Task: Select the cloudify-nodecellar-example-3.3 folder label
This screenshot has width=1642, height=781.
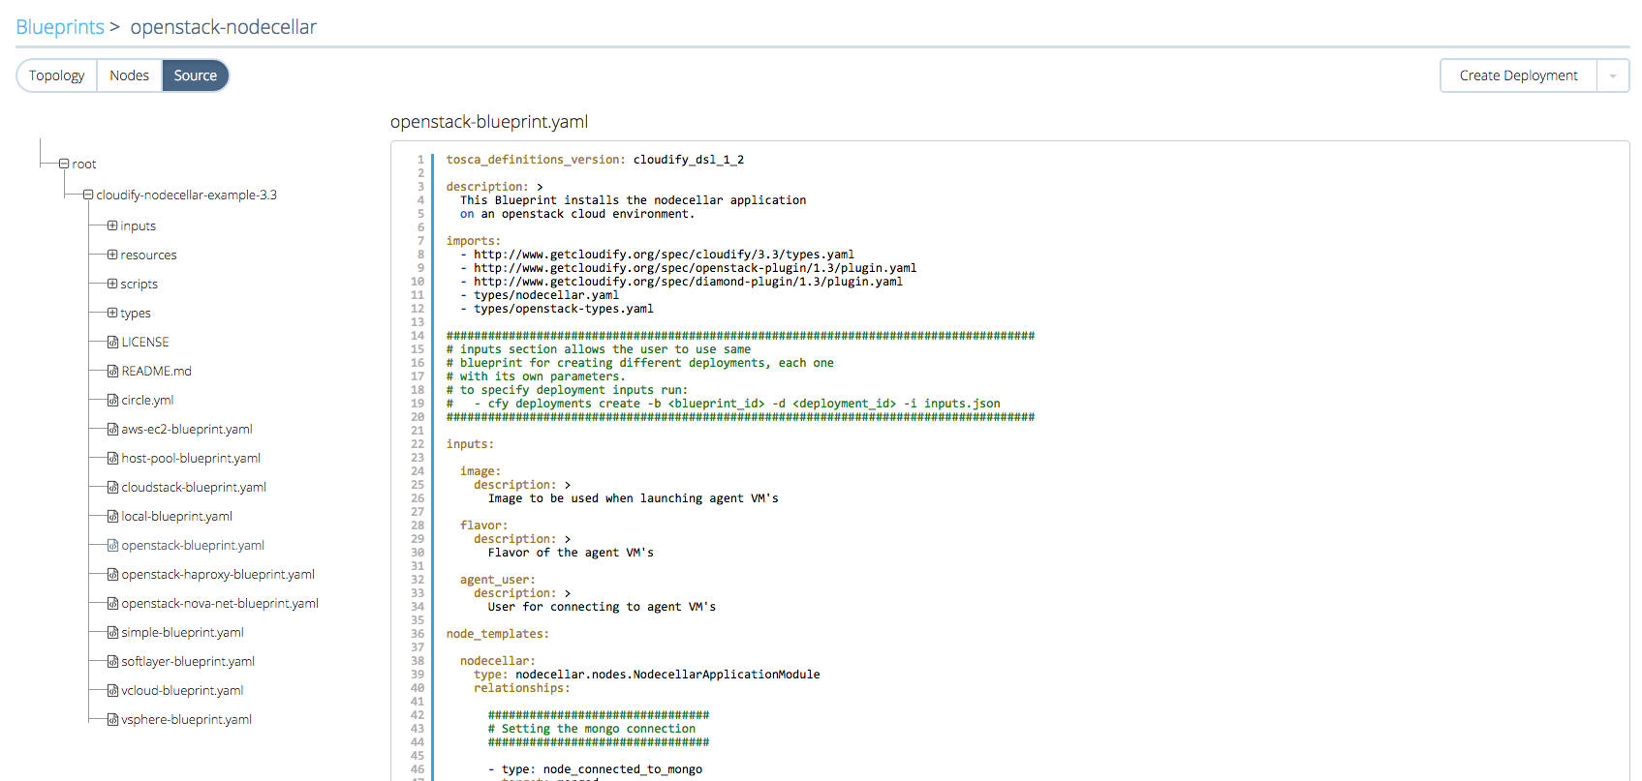Action: pos(187,195)
